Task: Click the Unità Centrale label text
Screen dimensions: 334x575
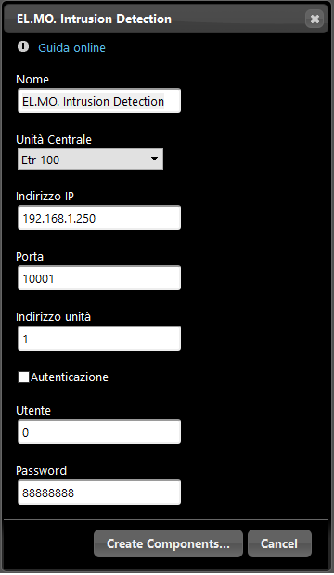Action: [x=54, y=139]
